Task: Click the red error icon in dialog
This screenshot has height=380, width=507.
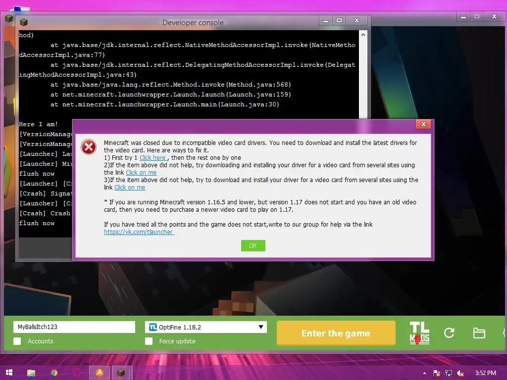Action: pyautogui.click(x=89, y=147)
